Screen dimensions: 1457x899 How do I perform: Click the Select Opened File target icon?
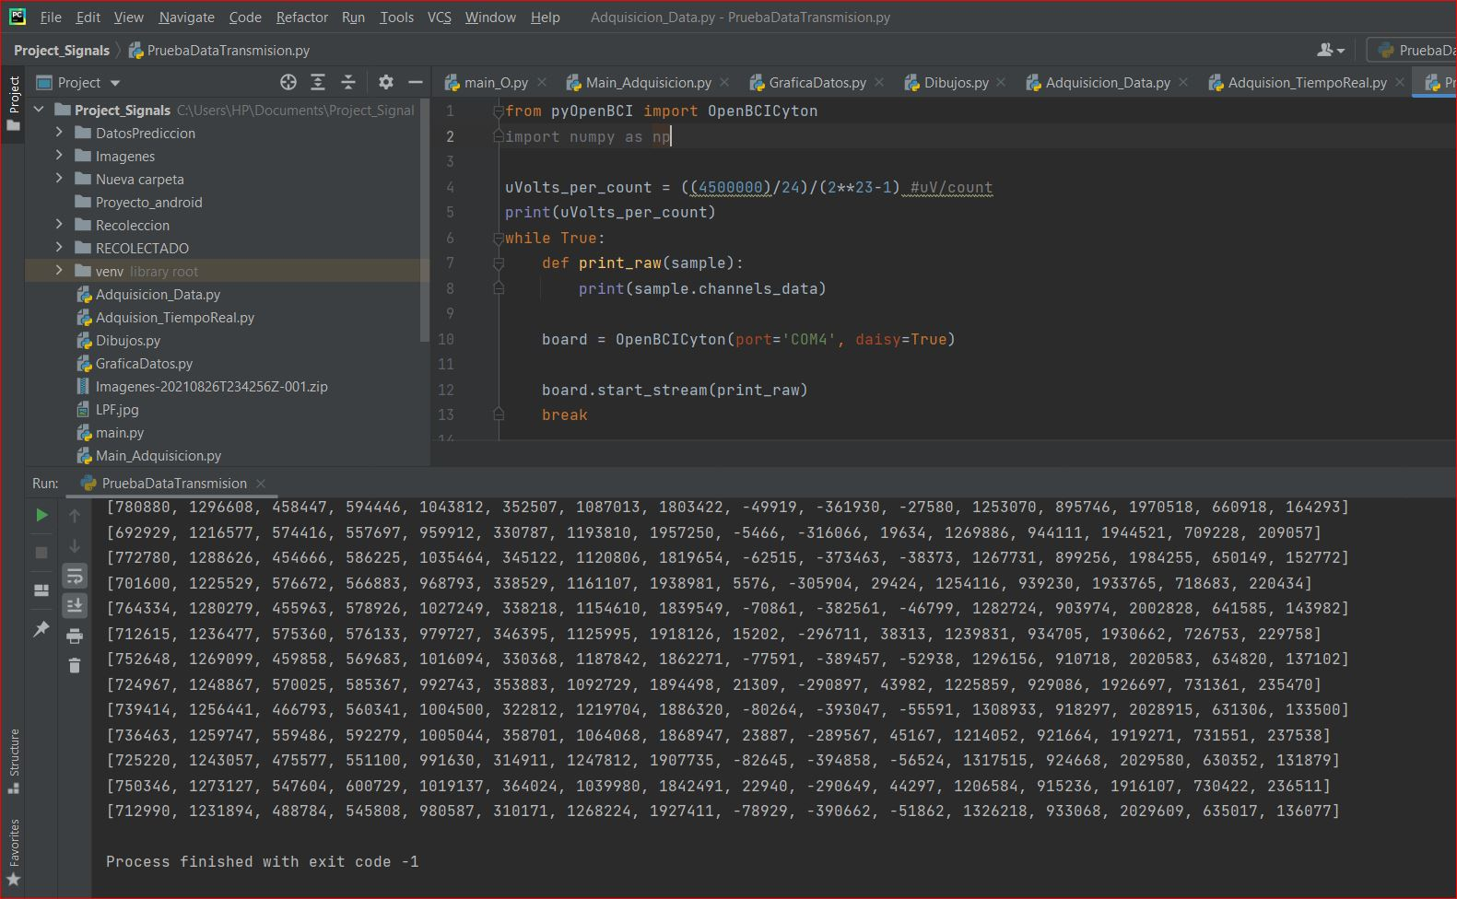click(288, 82)
